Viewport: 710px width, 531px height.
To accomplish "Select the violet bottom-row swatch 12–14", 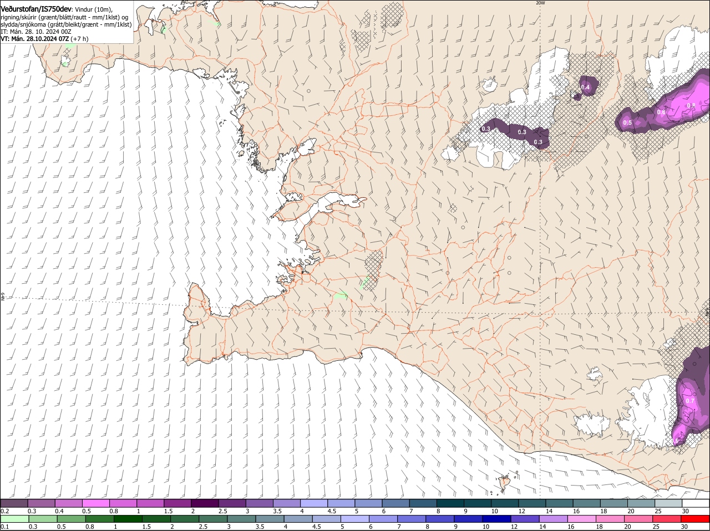I will click(525, 519).
